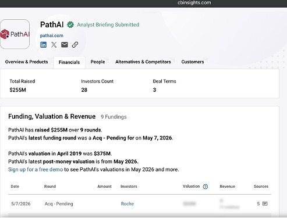This screenshot has height=218, width=287.
Task: Click the Total Raised $255M value
Action: [x=18, y=90]
